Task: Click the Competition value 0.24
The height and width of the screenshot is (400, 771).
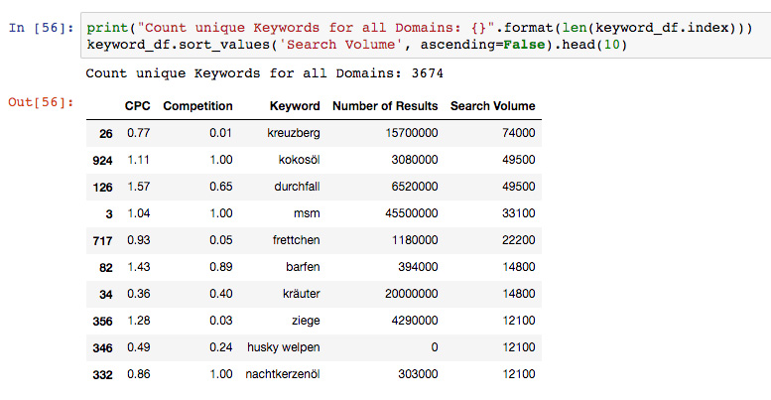Action: [220, 347]
